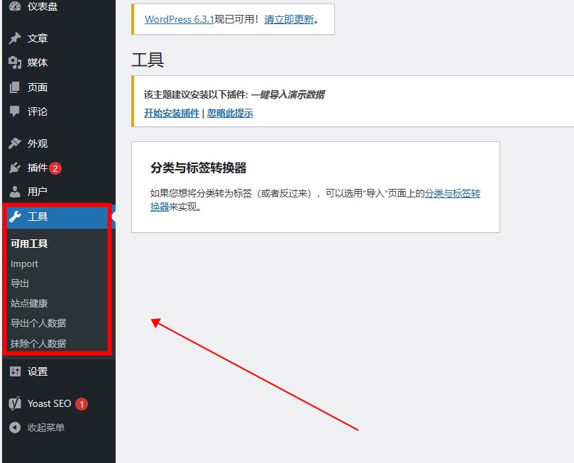Select 可用工具 submenu item
The width and height of the screenshot is (574, 463).
(29, 244)
